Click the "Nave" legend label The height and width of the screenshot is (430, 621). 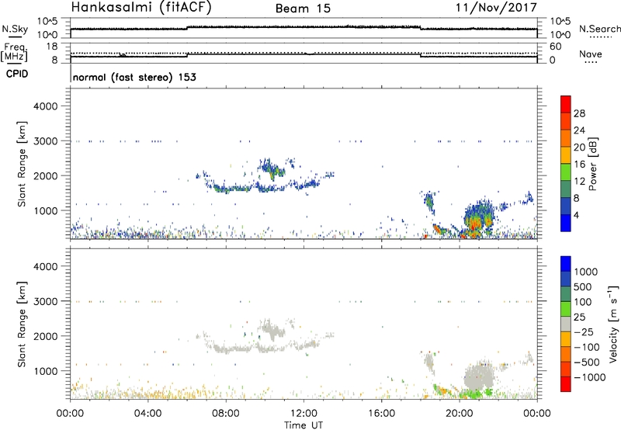coord(590,54)
